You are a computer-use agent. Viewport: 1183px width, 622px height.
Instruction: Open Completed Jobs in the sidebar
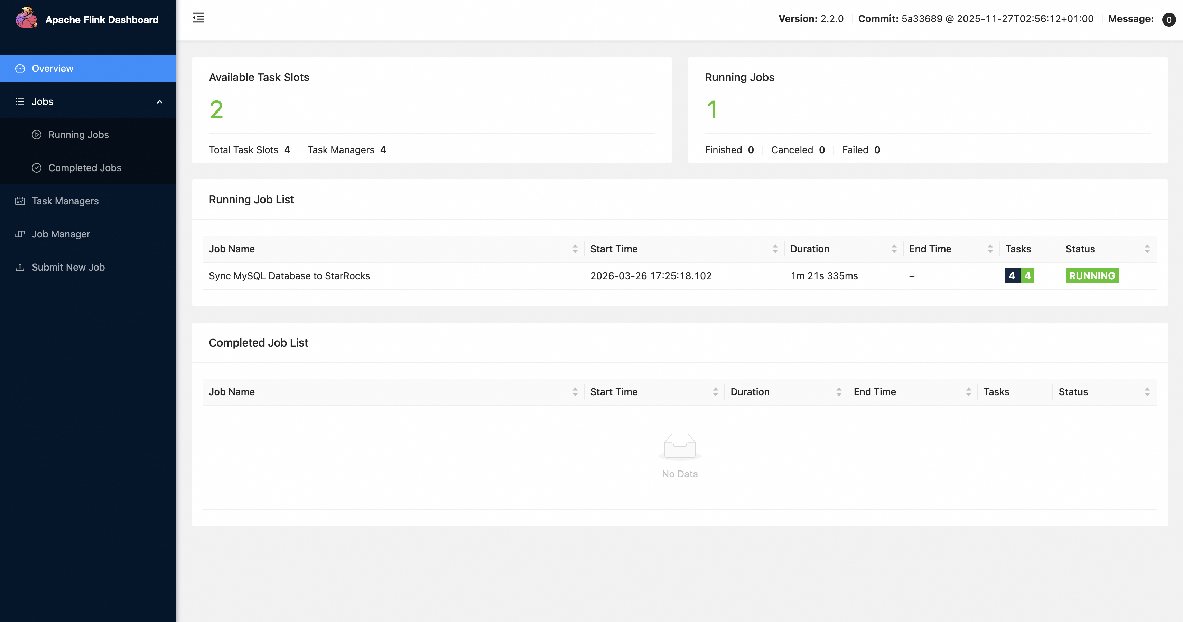click(x=88, y=168)
